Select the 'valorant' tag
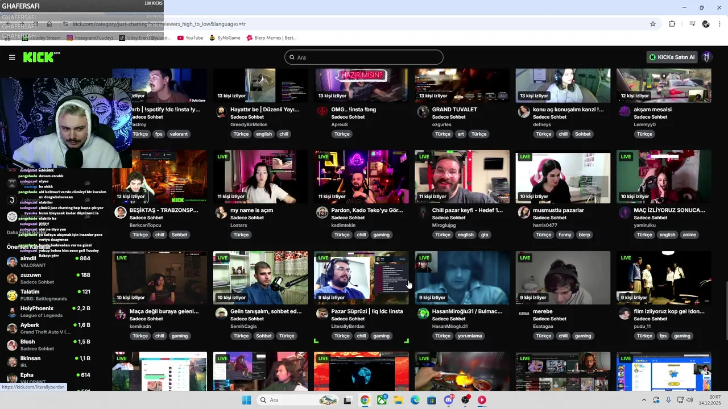Screen dimensions: 728x409 tap(179, 134)
